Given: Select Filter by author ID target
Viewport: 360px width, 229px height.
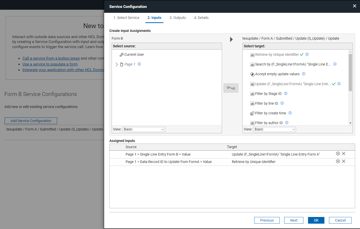Looking at the screenshot, I should pos(266,123).
